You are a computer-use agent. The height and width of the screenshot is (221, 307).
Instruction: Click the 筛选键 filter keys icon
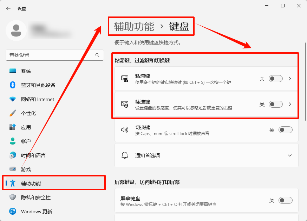pos(124,104)
